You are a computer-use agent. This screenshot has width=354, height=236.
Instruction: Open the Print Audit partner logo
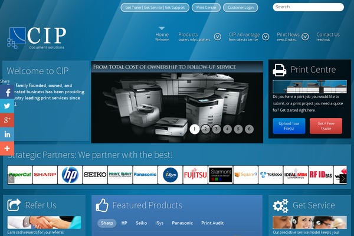click(x=120, y=175)
